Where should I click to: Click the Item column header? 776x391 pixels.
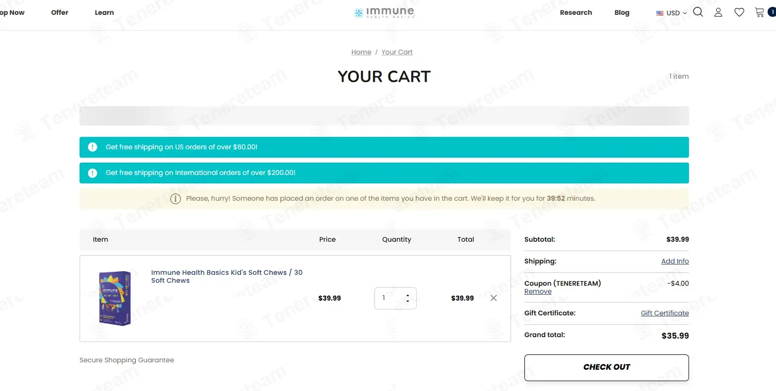pos(100,239)
